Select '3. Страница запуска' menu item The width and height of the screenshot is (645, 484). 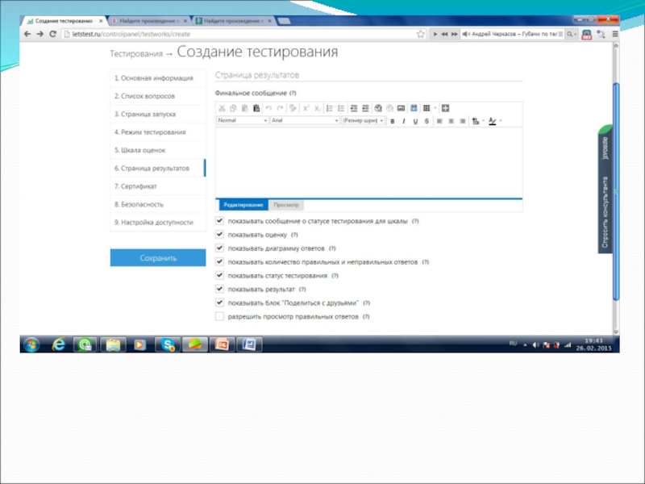(158, 114)
